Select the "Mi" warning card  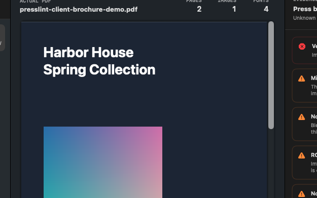tap(305, 86)
